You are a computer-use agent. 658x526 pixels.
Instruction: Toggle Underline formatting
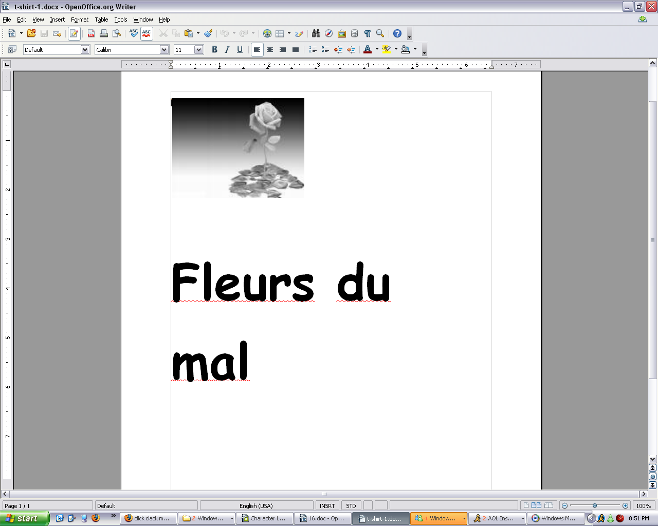point(240,49)
